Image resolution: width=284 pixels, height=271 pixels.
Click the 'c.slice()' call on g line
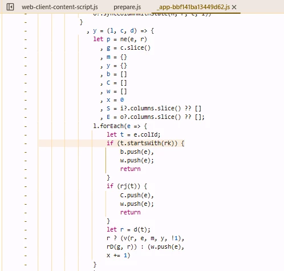coord(135,48)
